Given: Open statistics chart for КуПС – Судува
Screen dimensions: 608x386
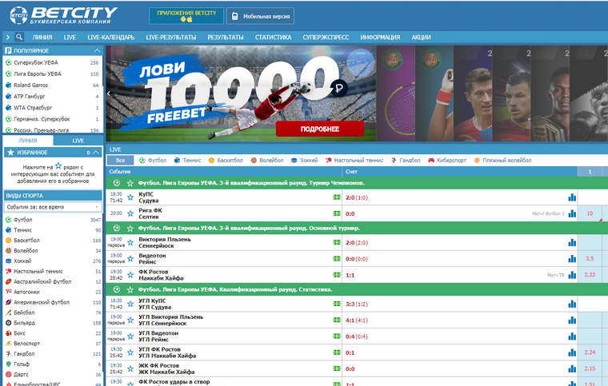Looking at the screenshot, I should tap(572, 197).
